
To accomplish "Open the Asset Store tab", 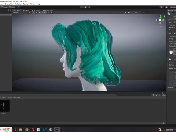I will [48, 10].
